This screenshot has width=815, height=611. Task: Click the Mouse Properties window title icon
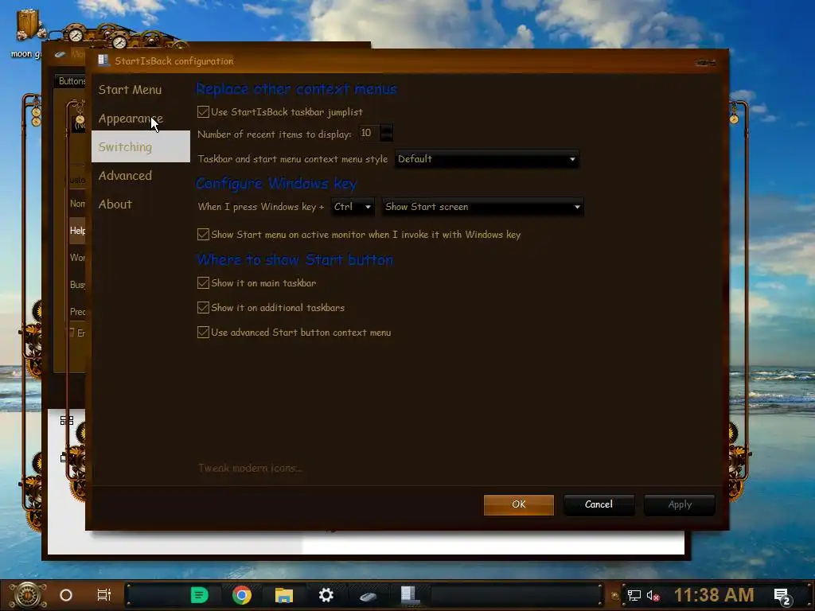[60, 54]
